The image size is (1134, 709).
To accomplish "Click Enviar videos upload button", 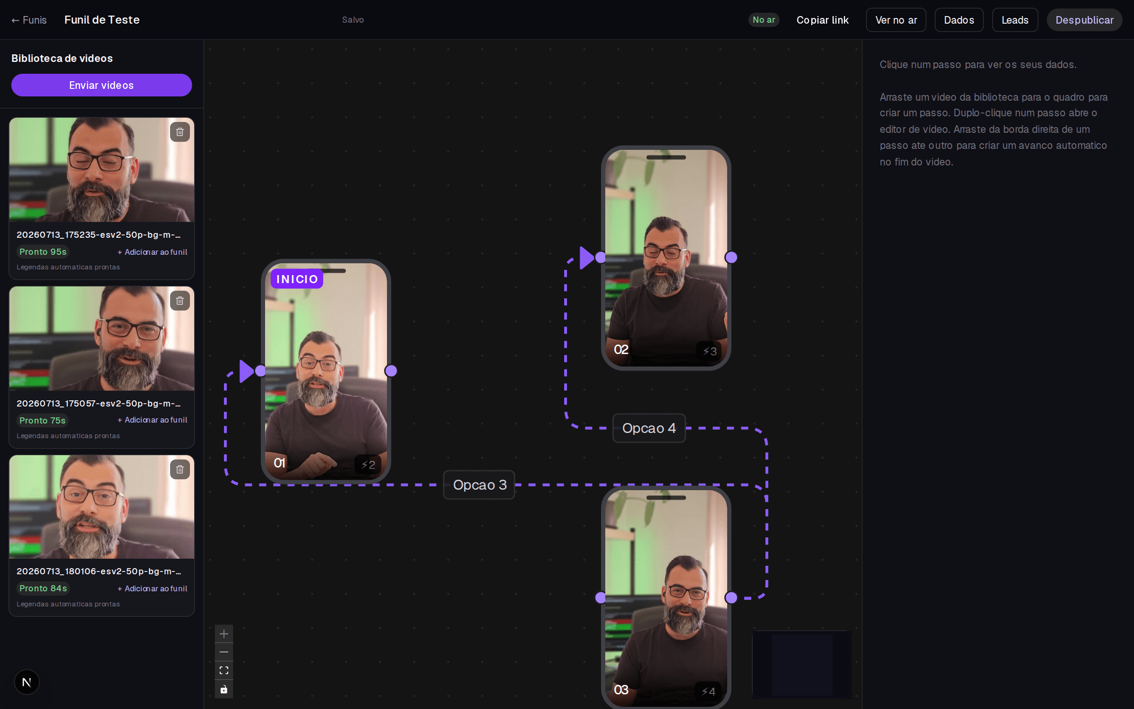I will pos(102,85).
